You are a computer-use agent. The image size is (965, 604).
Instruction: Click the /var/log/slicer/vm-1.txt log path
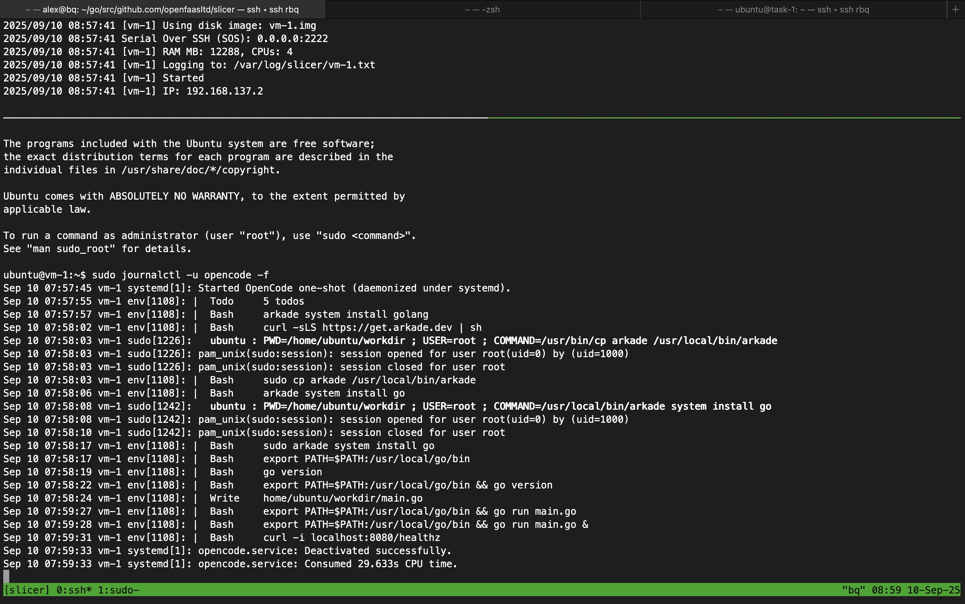pos(304,65)
